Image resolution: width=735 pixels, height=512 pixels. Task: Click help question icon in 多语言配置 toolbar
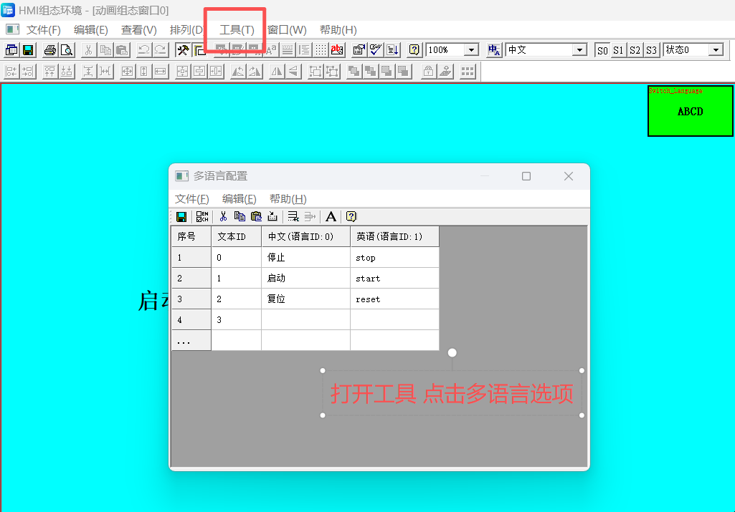(x=351, y=216)
